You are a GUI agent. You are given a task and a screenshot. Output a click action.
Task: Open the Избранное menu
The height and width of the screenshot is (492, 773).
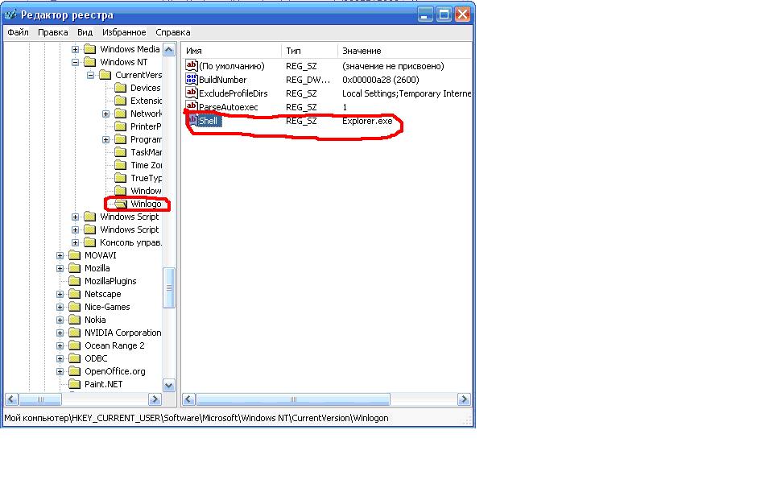(x=124, y=32)
